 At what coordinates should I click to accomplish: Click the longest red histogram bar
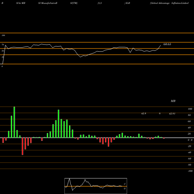[23, 146]
